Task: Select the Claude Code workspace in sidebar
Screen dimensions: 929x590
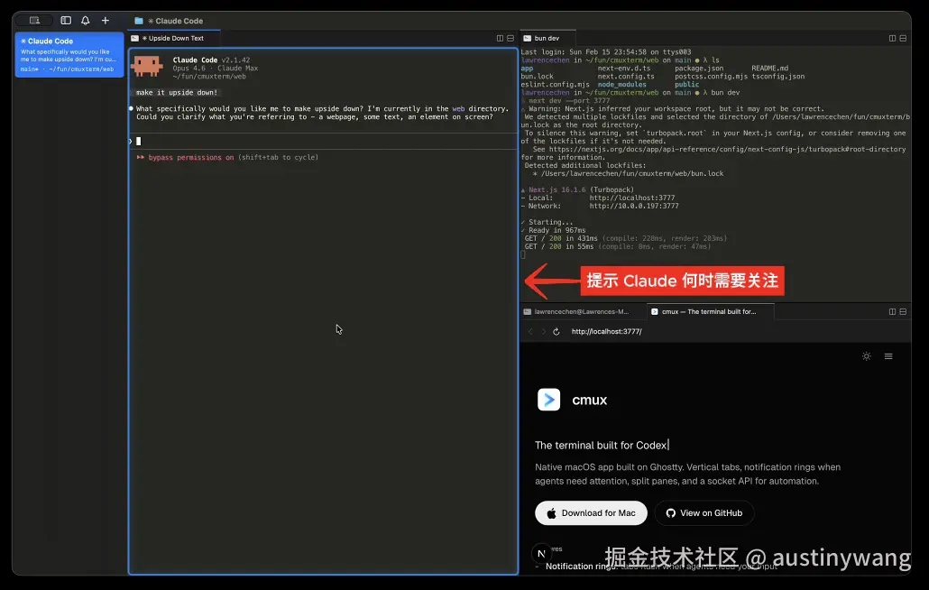Action: [69, 55]
